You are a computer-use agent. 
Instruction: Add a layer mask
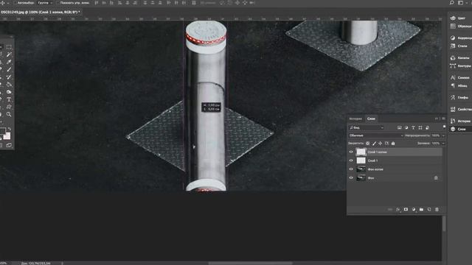pyautogui.click(x=406, y=209)
